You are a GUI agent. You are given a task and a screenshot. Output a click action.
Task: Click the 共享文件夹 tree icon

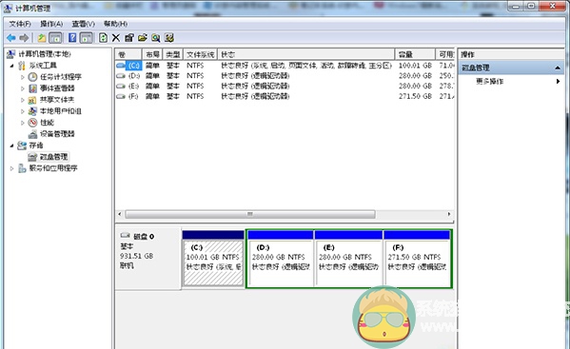coord(32,100)
